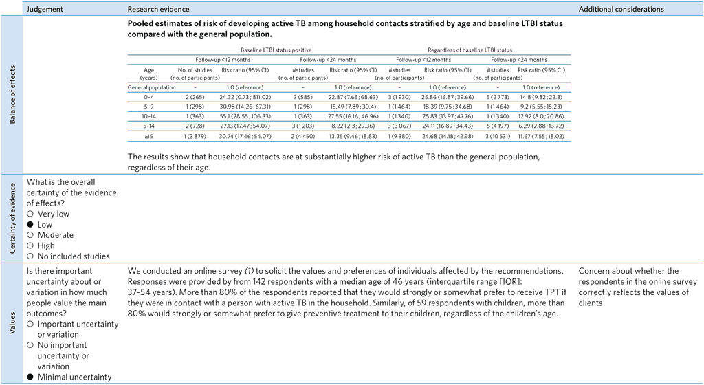This screenshot has width=704, height=385.
Task: Click the Additional considerations column header
Action: tap(621, 9)
